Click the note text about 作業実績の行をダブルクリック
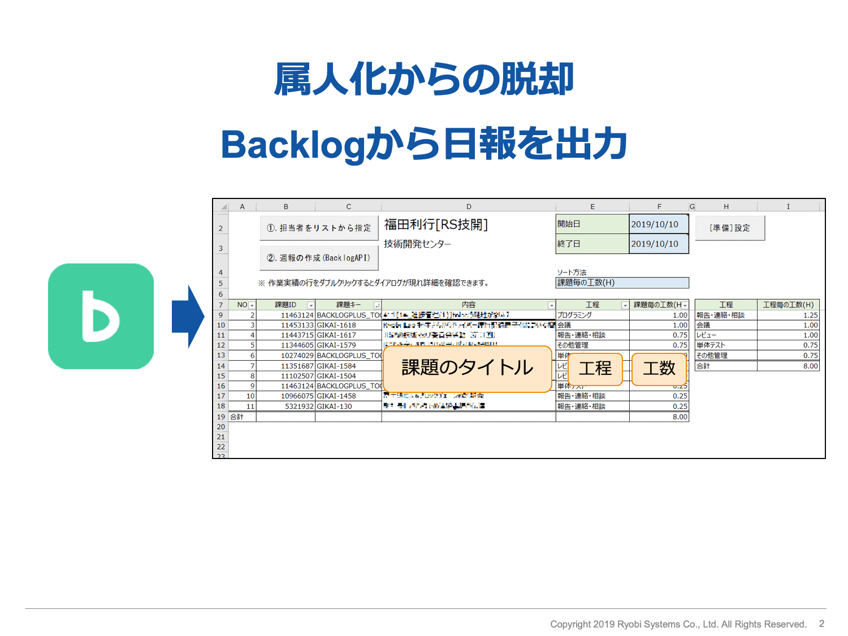Image resolution: width=848 pixels, height=636 pixels. pyautogui.click(x=373, y=283)
